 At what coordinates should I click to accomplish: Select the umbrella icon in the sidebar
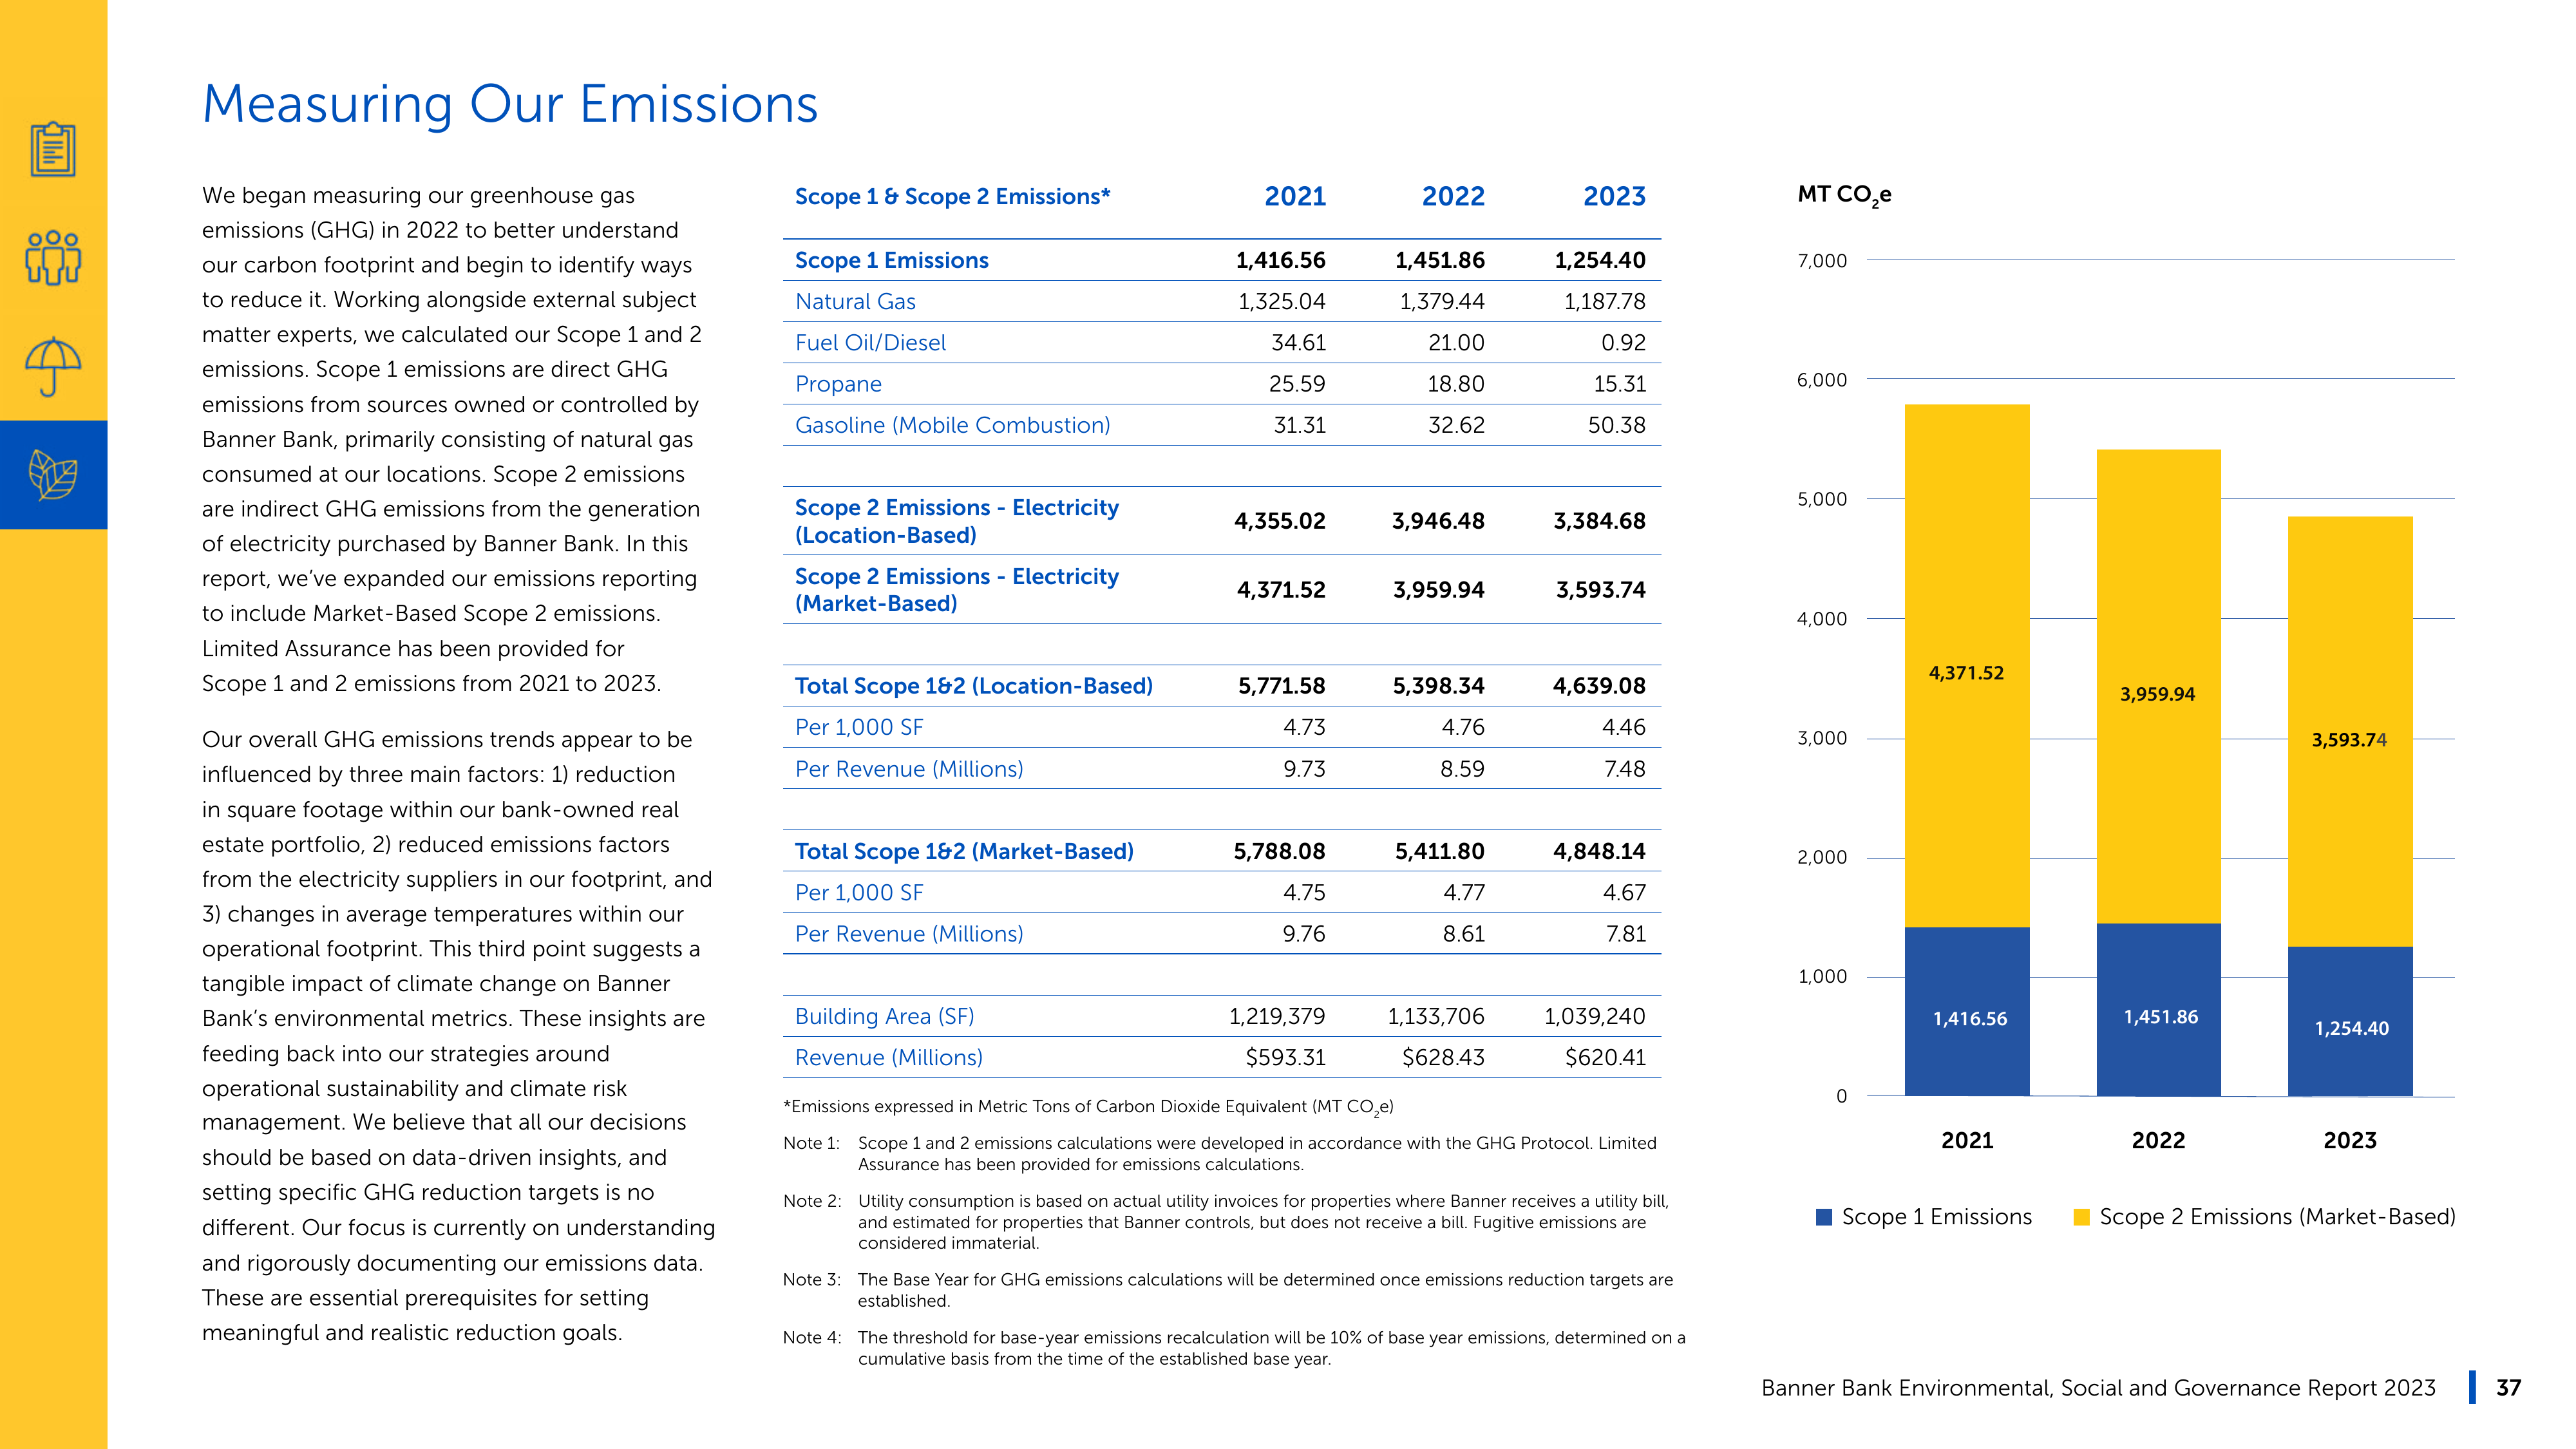click(53, 367)
